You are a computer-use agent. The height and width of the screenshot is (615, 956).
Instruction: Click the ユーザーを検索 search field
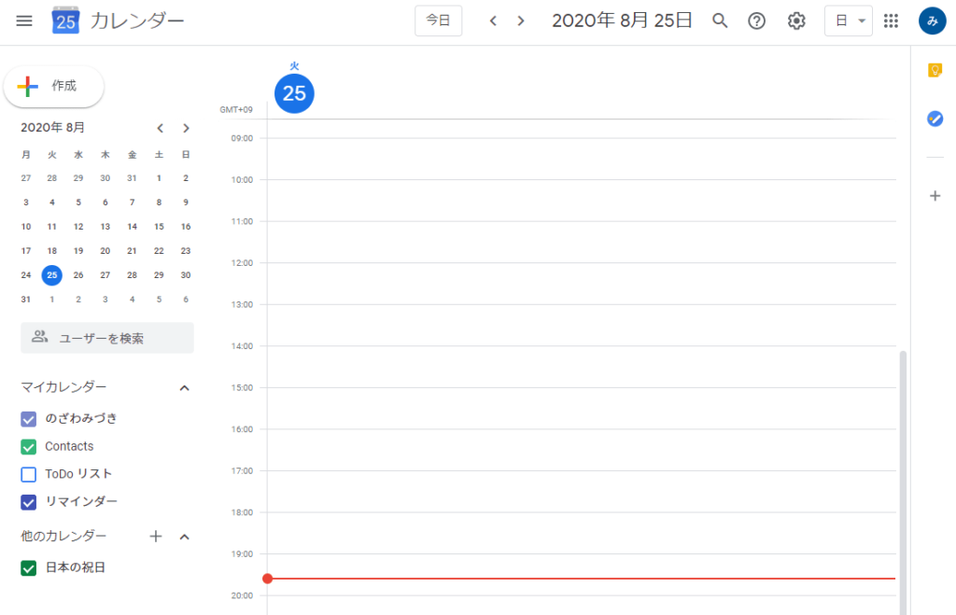point(107,338)
